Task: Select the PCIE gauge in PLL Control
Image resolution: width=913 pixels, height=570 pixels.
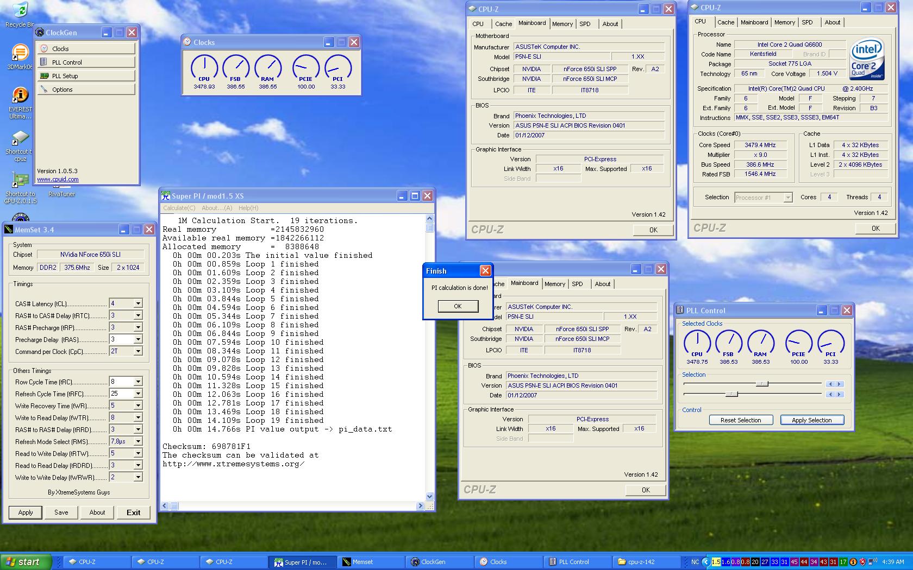Action: pos(799,347)
